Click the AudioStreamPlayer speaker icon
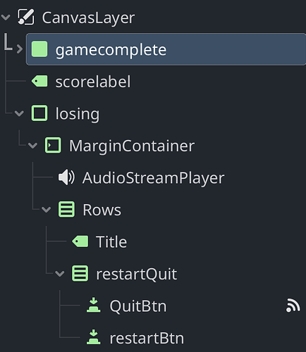This screenshot has height=352, width=306. pyautogui.click(x=66, y=177)
